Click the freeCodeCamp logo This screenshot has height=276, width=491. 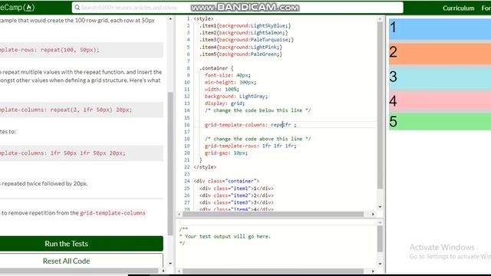tap(17, 7)
